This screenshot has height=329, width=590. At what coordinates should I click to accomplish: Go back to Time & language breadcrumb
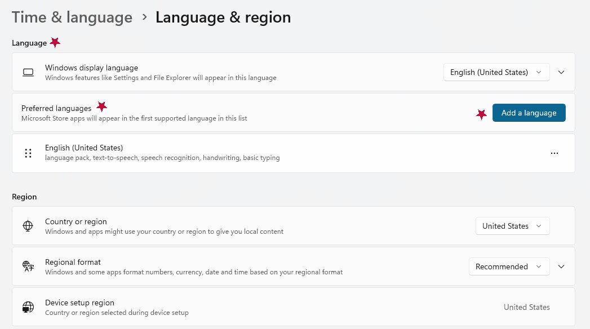tap(72, 17)
